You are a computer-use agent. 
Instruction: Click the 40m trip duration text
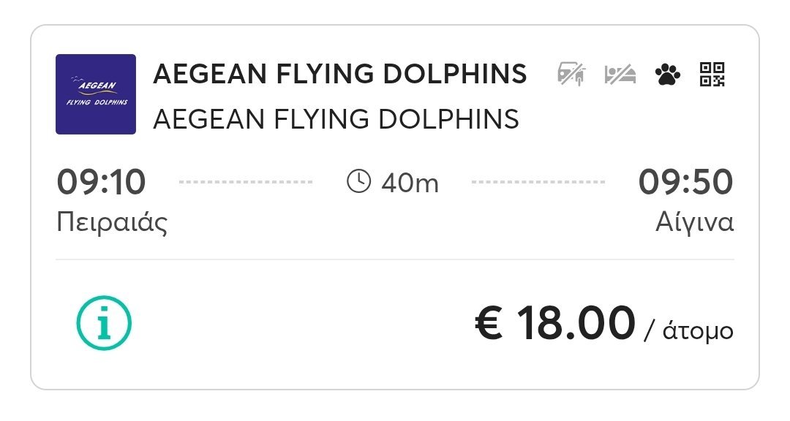click(x=410, y=183)
